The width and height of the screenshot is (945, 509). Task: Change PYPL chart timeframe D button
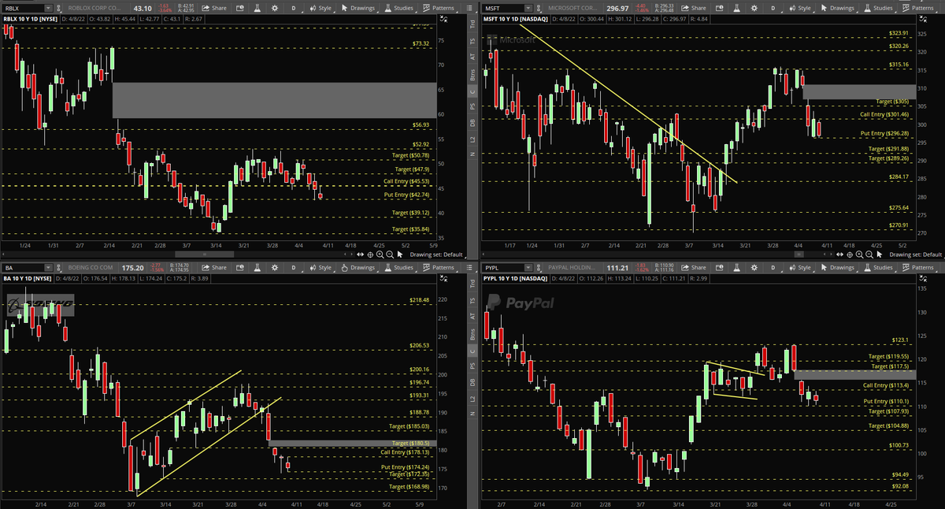point(773,267)
